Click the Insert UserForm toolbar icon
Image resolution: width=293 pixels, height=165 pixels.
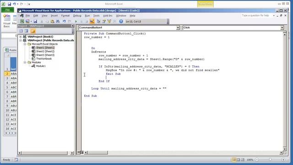coord(27,22)
